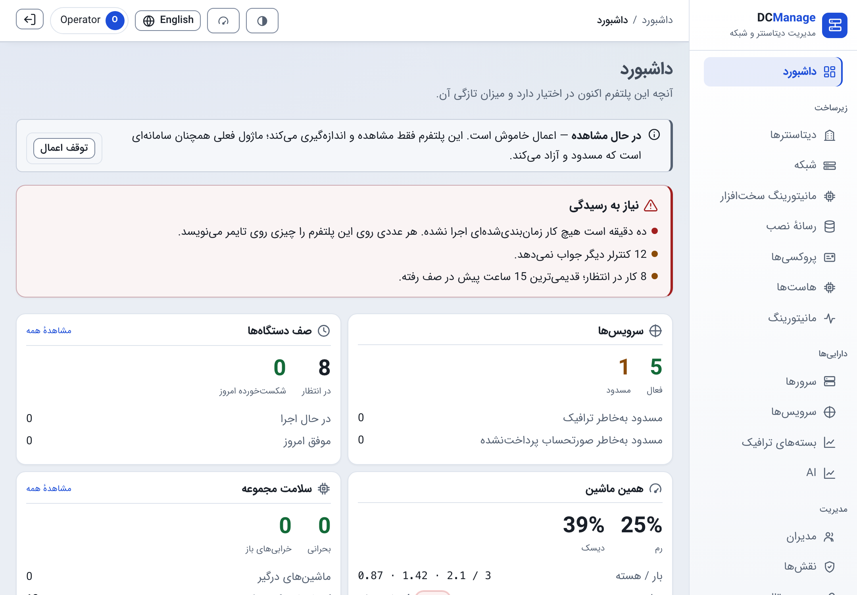Click the سرویس‌ها globe icon in sidebar
This screenshot has height=595, width=857.
pyautogui.click(x=830, y=412)
